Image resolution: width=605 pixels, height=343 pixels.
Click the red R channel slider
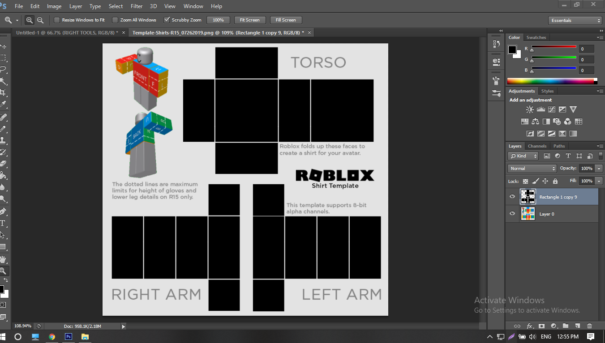click(x=554, y=48)
